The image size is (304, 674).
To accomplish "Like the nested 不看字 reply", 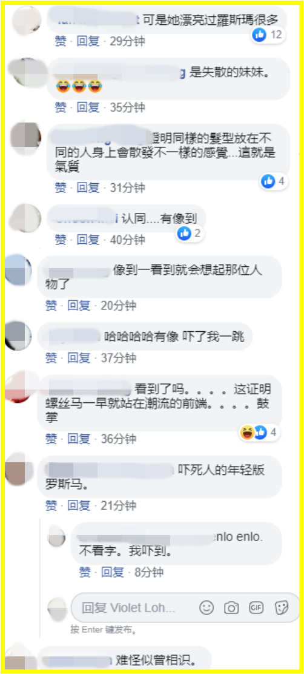I will click(x=85, y=571).
